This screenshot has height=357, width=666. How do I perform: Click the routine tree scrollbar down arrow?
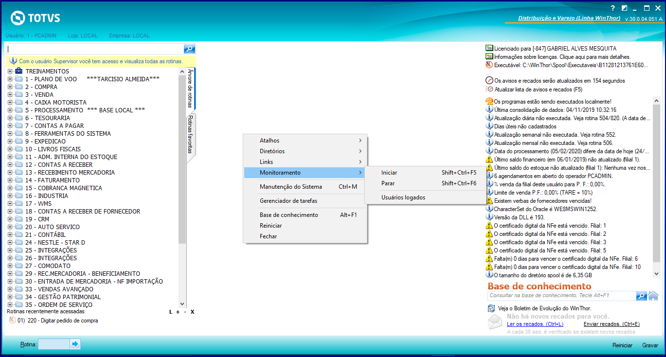click(182, 303)
